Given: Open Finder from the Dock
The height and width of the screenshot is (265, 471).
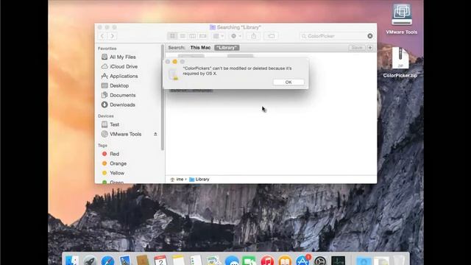Looking at the screenshot, I should 72,260.
